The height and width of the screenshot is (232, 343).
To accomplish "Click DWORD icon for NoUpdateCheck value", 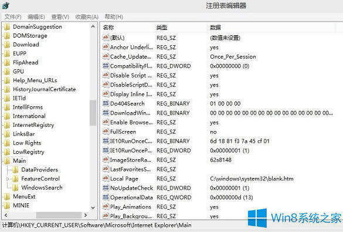I will click(x=106, y=188).
